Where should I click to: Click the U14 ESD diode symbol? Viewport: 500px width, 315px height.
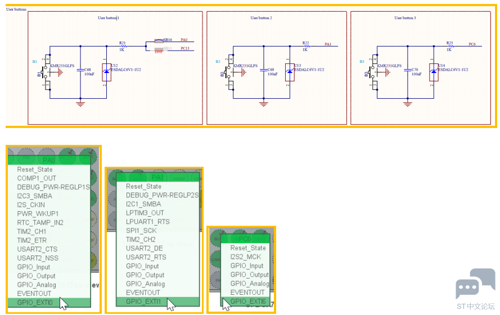(434, 72)
